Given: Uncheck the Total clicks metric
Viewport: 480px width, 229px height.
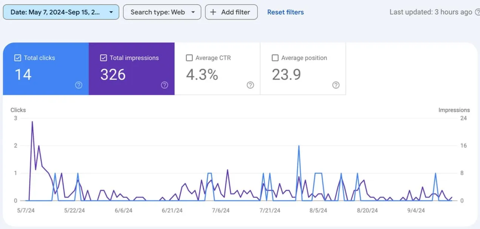Looking at the screenshot, I should 17,58.
